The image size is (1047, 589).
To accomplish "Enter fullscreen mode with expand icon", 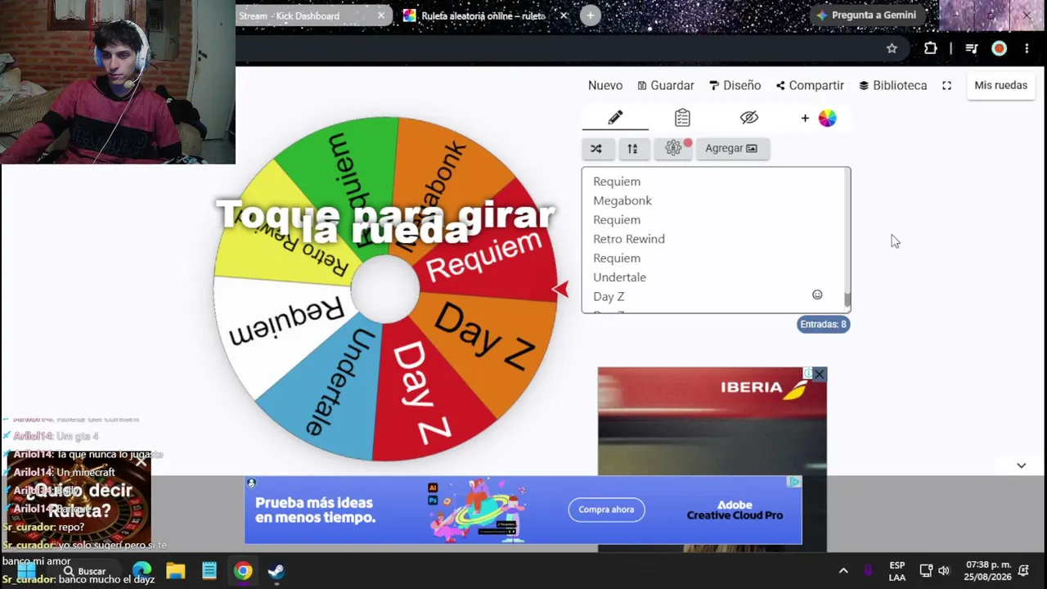I will coord(946,85).
